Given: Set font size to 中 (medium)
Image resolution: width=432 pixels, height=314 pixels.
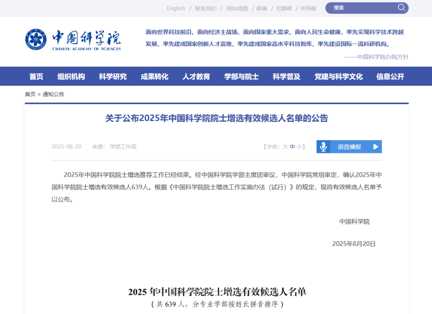Looking at the screenshot, I should (x=292, y=147).
